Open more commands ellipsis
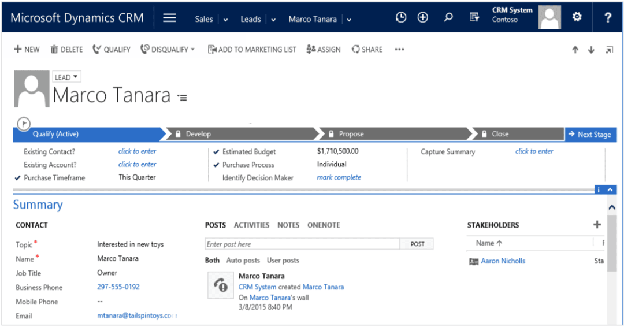The height and width of the screenshot is (327, 624). (399, 49)
